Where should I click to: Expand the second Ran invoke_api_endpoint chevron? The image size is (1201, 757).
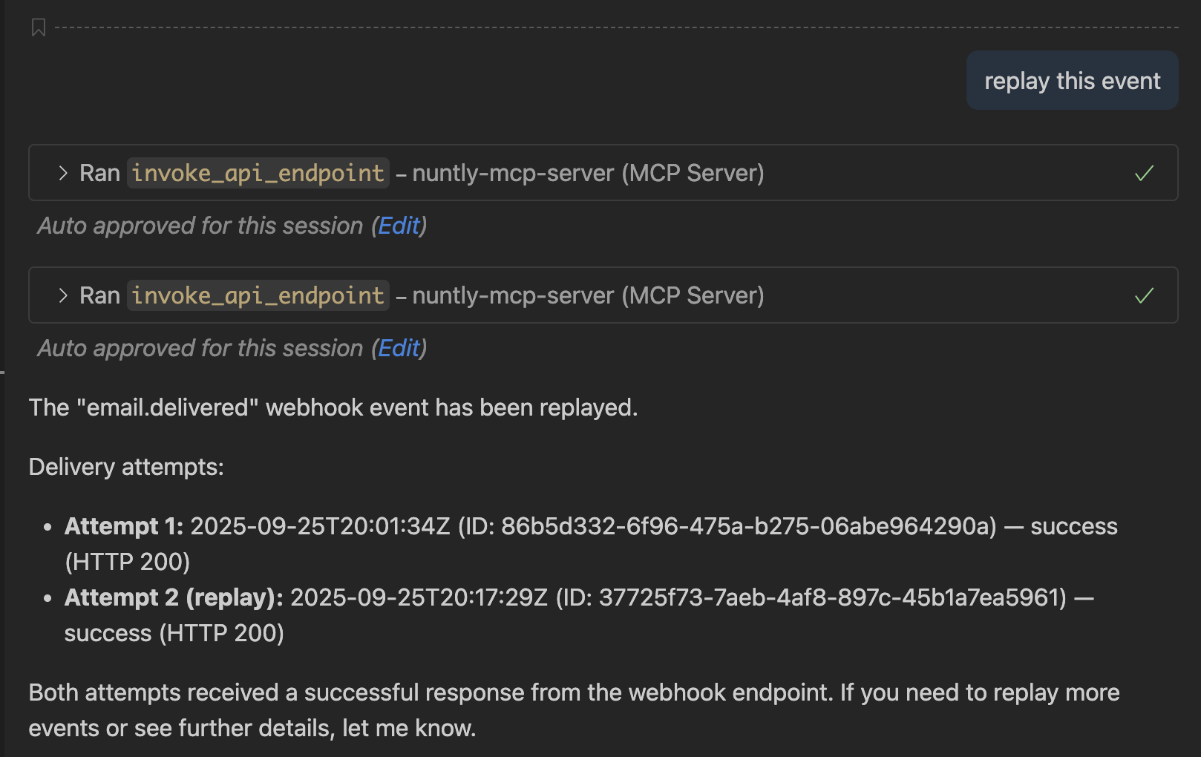coord(63,296)
